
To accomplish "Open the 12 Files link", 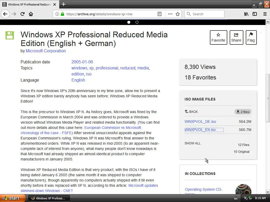I will click(x=243, y=145).
